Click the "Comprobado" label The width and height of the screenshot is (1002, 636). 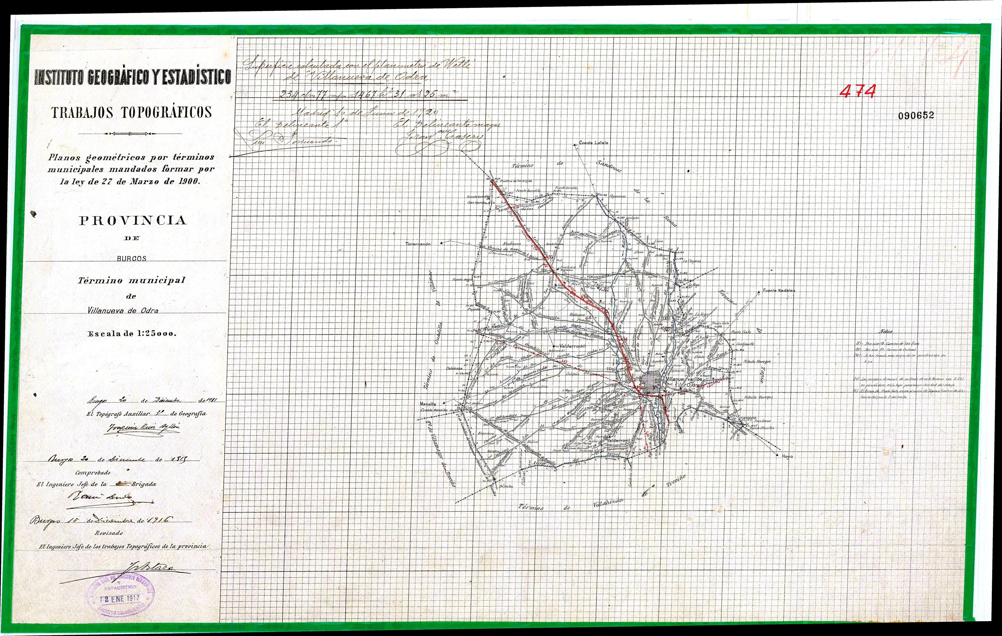click(93, 473)
